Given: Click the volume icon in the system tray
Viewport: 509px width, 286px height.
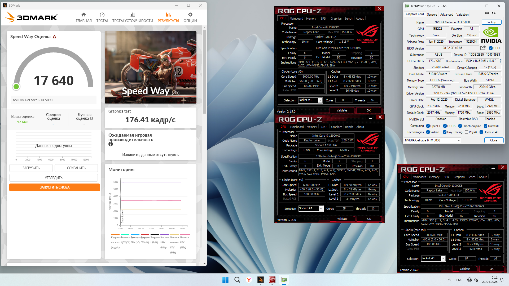Looking at the screenshot, I should click(476, 280).
